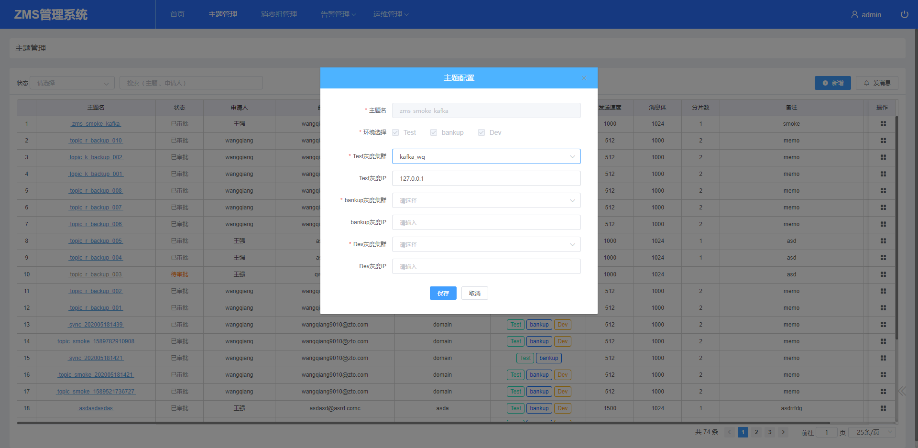Open action grid icon for topic_r_backup_006 row
The image size is (918, 448).
point(883,224)
